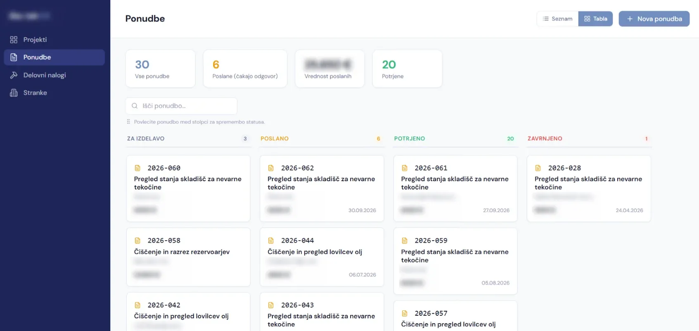Select the Vrednost poslanih stat card

330,69
